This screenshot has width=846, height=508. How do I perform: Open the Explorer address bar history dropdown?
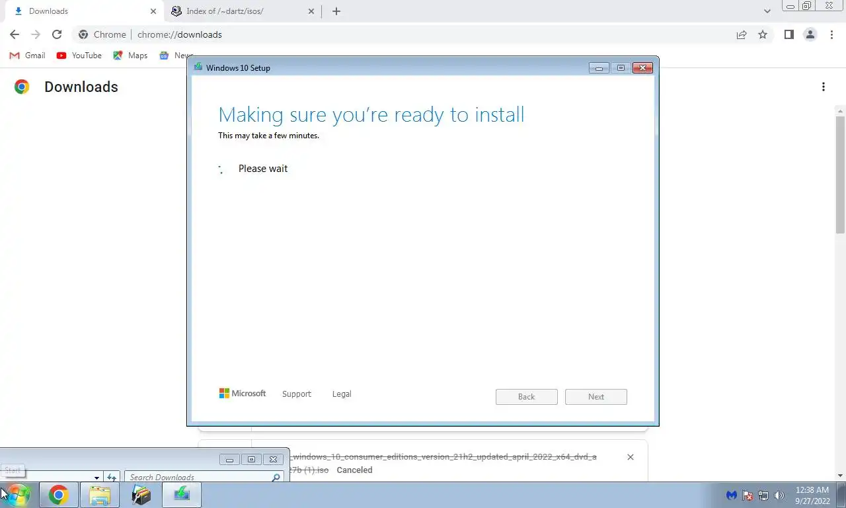click(x=97, y=478)
